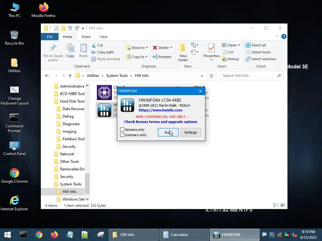Click System Tools in the address breadcrumb
The image size is (322, 241).
pyautogui.click(x=117, y=76)
